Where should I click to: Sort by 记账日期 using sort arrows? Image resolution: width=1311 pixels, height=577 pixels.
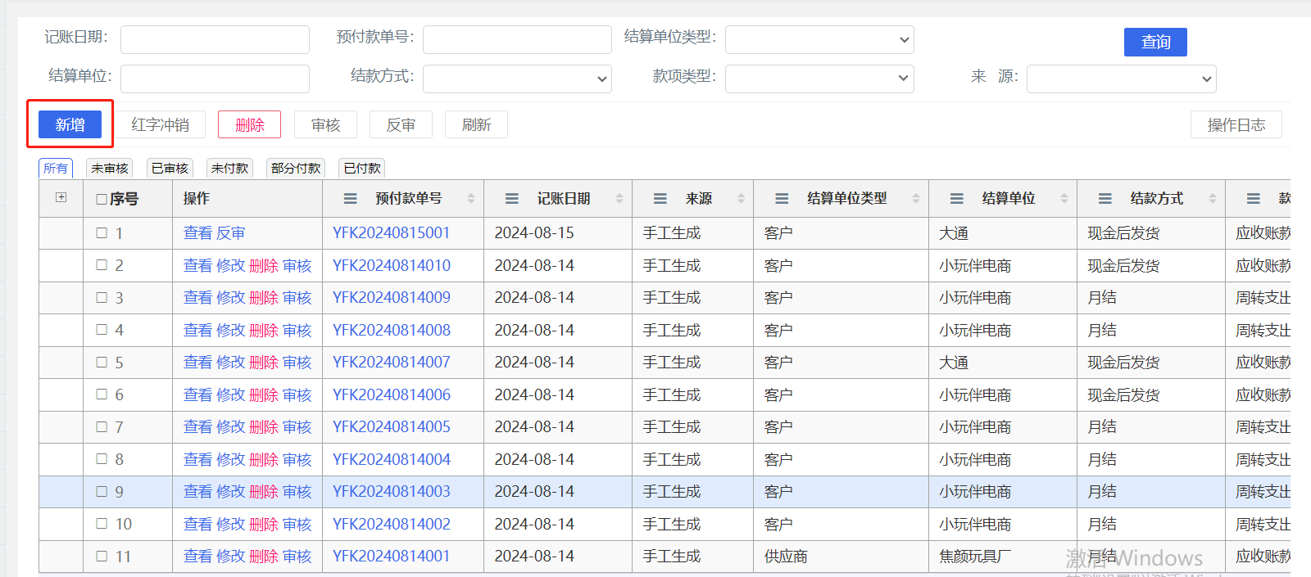[619, 199]
